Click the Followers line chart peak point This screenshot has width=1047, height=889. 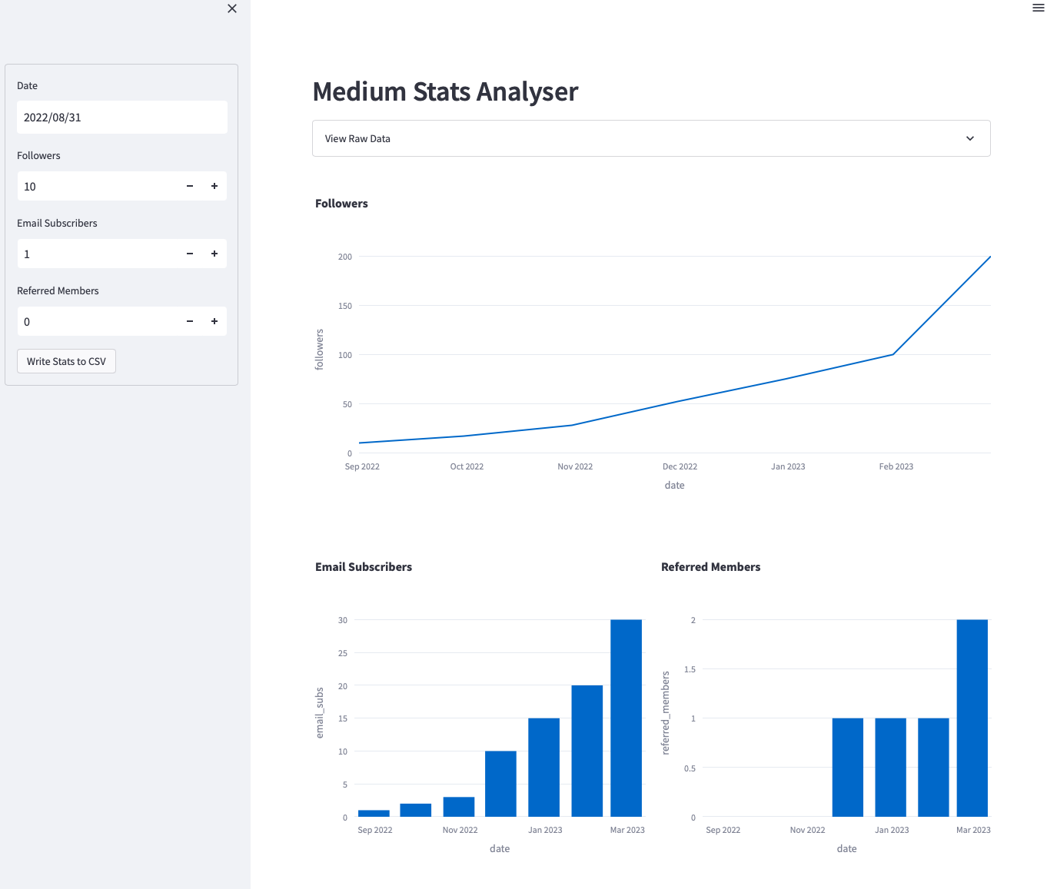989,257
